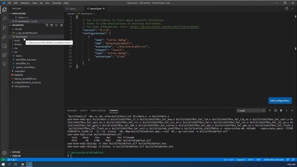297x167 pixels.
Task: Click Windows taskbar search icon
Action: click(9, 164)
